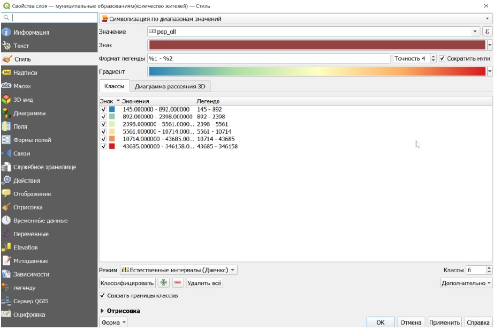Open the Значение pop_oll field dropdown
The image size is (494, 330).
tap(475, 32)
